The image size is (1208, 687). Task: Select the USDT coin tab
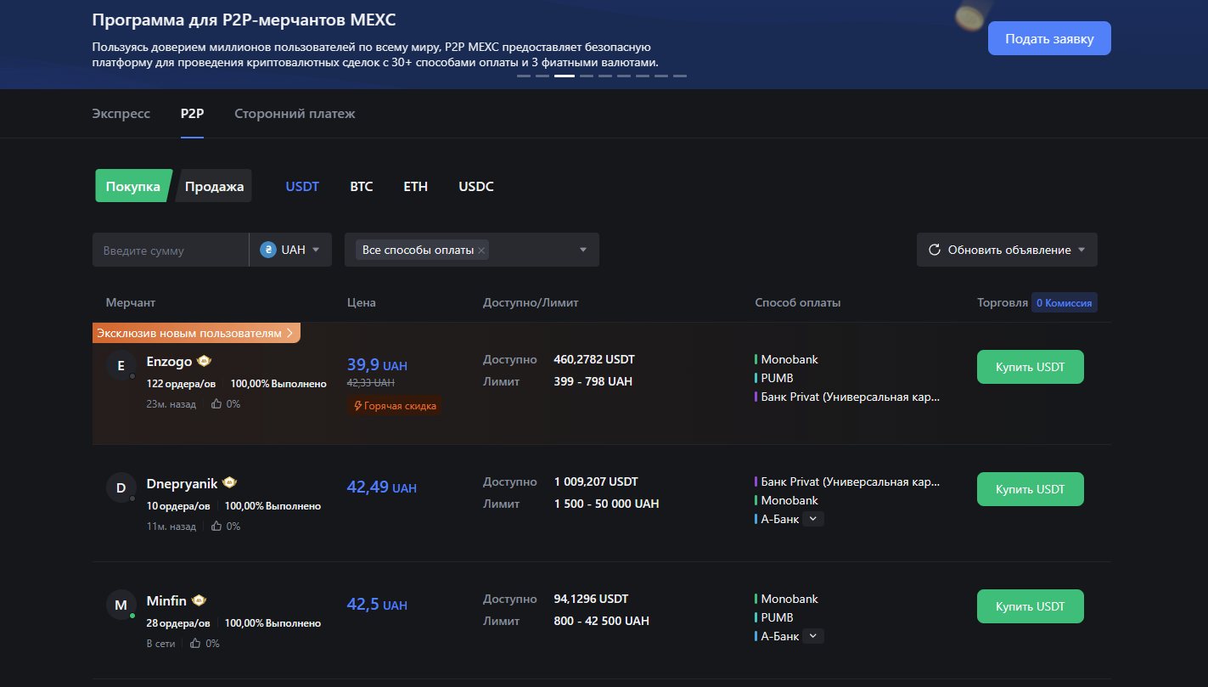coord(302,186)
